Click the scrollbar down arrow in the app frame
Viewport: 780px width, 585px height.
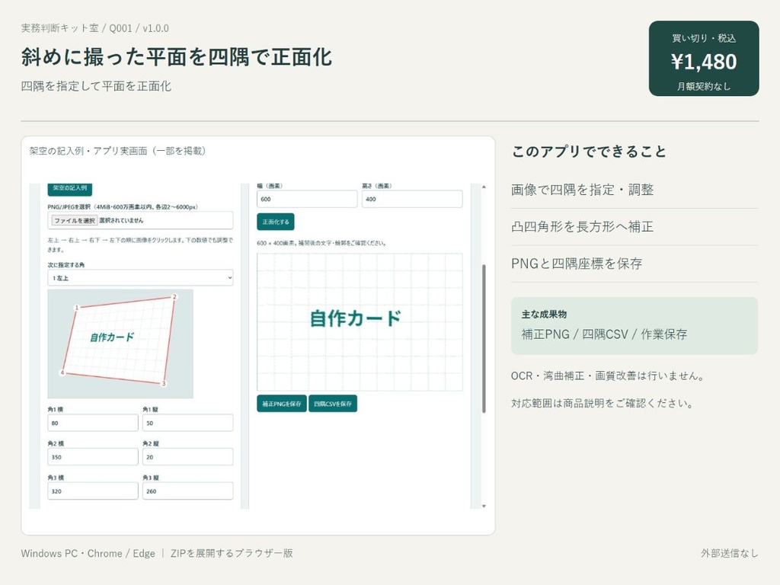coord(484,506)
